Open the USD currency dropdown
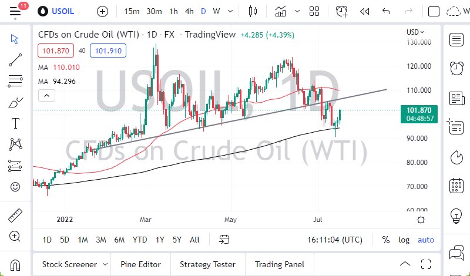470x276 pixels. pyautogui.click(x=415, y=32)
